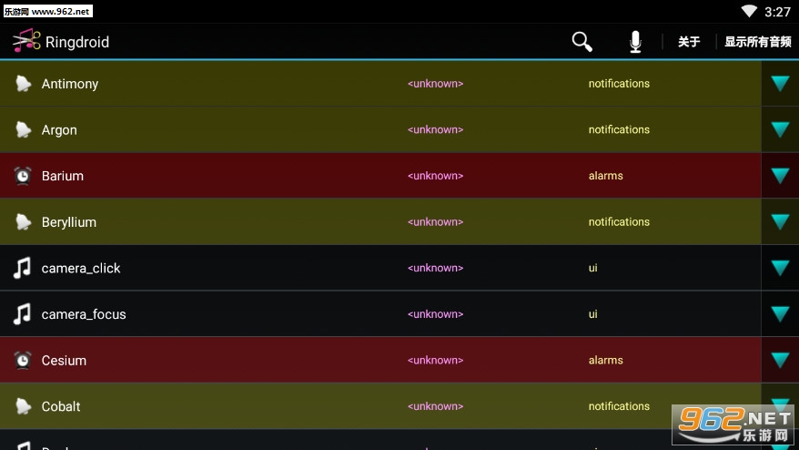Select 显示所有音频 to show all audio
This screenshot has width=799, height=450.
coord(758,42)
